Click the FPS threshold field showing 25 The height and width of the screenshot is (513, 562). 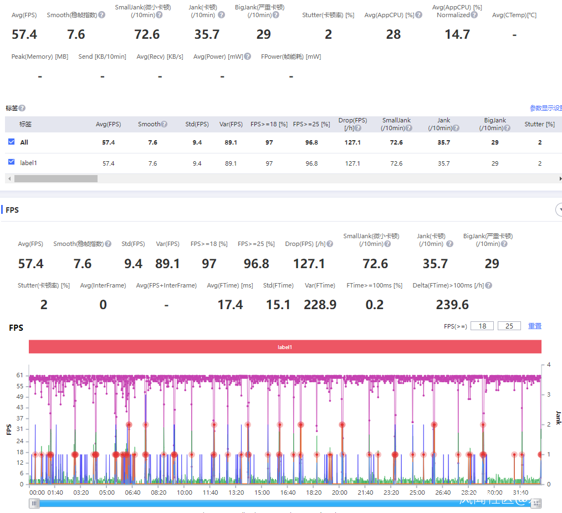[x=509, y=326]
